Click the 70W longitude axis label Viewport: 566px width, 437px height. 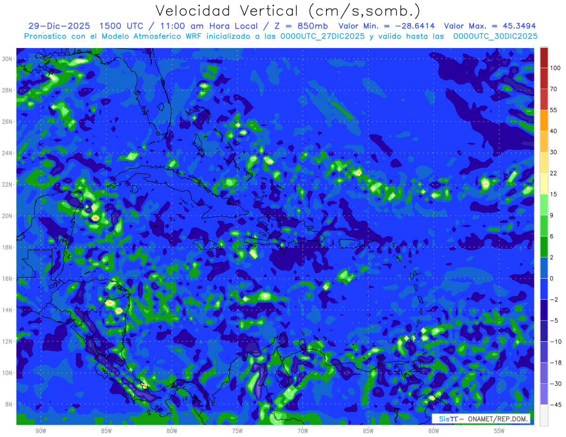303,431
